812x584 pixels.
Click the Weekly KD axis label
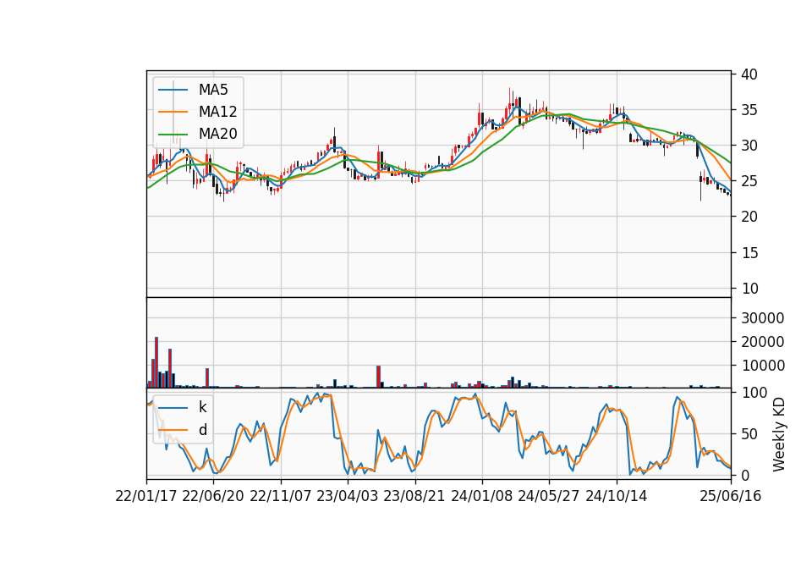[779, 434]
